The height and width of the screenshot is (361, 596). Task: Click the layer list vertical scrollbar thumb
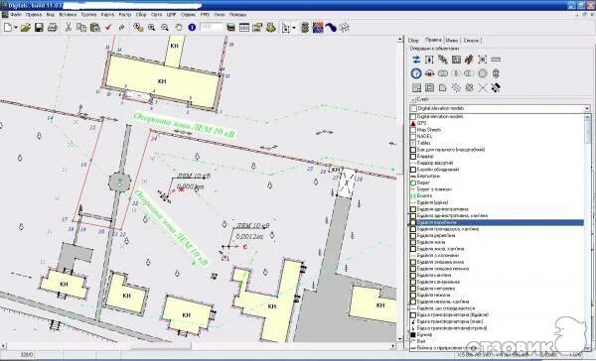(x=588, y=132)
